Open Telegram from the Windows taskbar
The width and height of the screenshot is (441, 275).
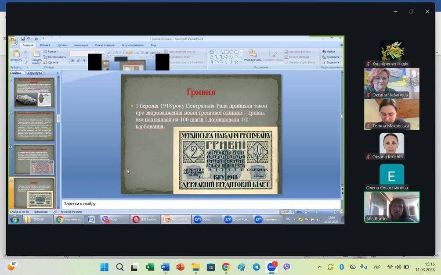pyautogui.click(x=256, y=267)
